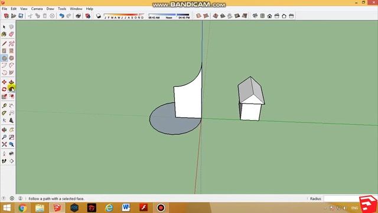
Task: Click the Previous view tool
Action: 11,144
